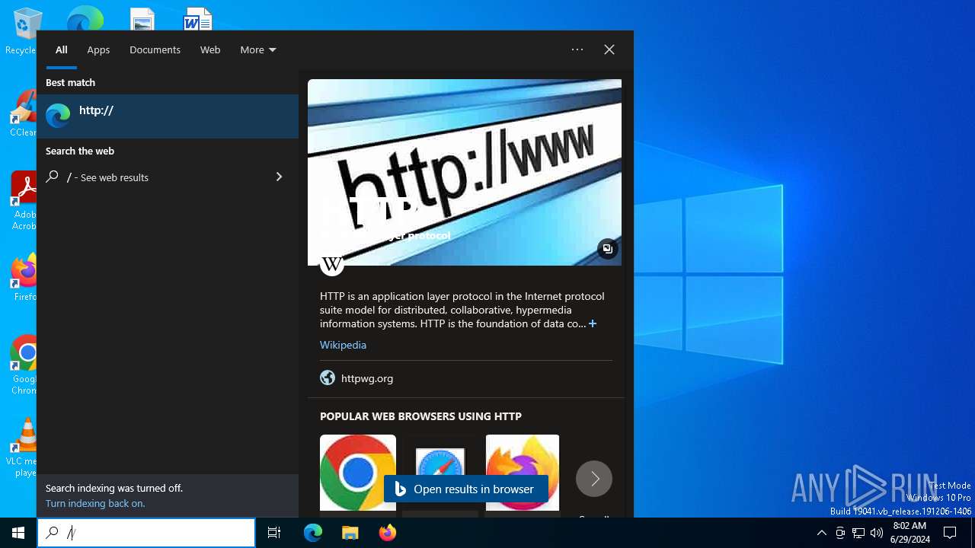Select the image file desktop icon
The width and height of the screenshot is (975, 548).
142,18
